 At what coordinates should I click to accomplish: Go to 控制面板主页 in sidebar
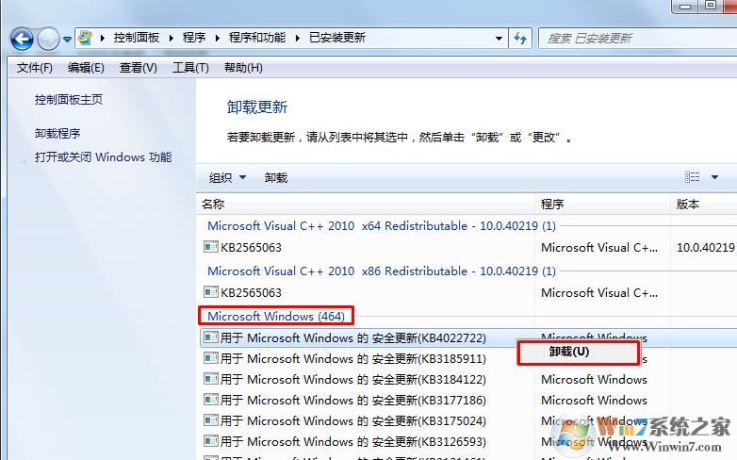[69, 100]
